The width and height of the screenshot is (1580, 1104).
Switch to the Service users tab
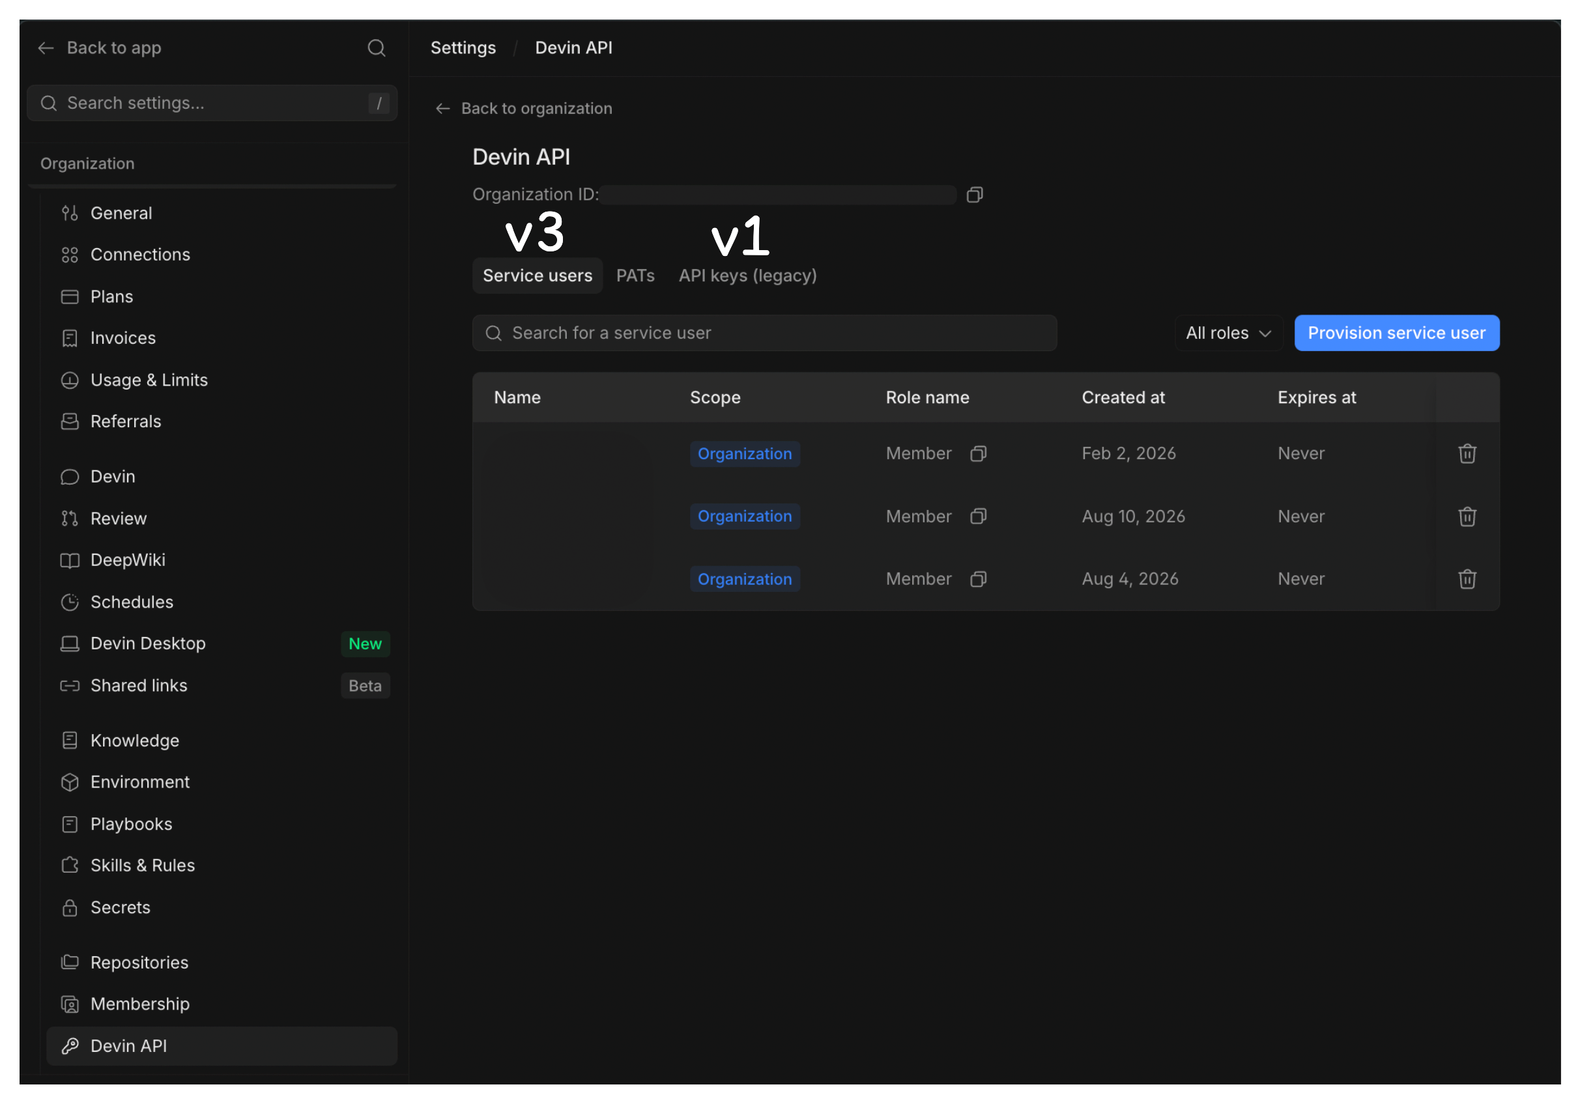coord(538,276)
